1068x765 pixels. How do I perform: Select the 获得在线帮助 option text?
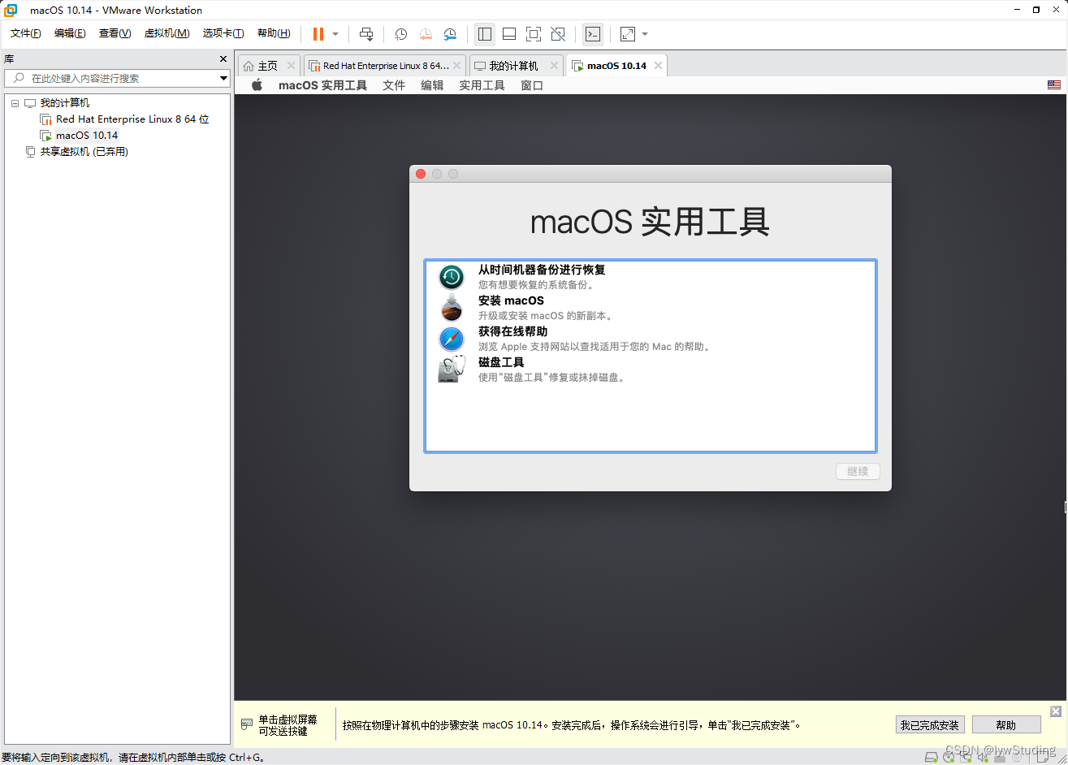(x=512, y=331)
